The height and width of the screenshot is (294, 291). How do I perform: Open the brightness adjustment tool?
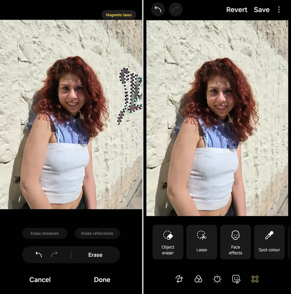(217, 279)
